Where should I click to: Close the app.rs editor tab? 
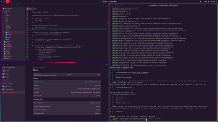click(x=33, y=8)
